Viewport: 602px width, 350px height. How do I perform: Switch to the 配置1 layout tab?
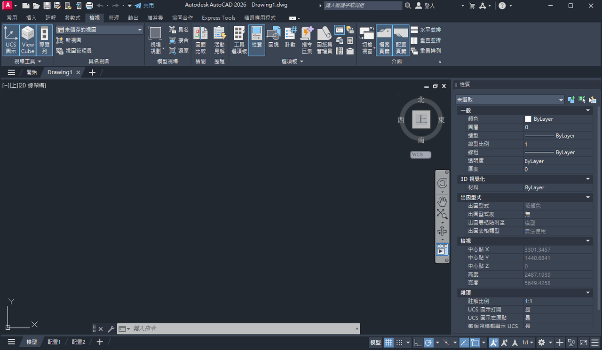click(x=54, y=342)
